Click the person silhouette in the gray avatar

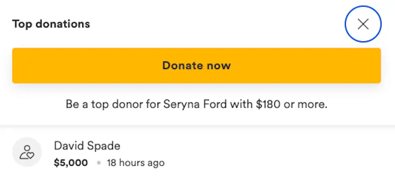coord(27,150)
